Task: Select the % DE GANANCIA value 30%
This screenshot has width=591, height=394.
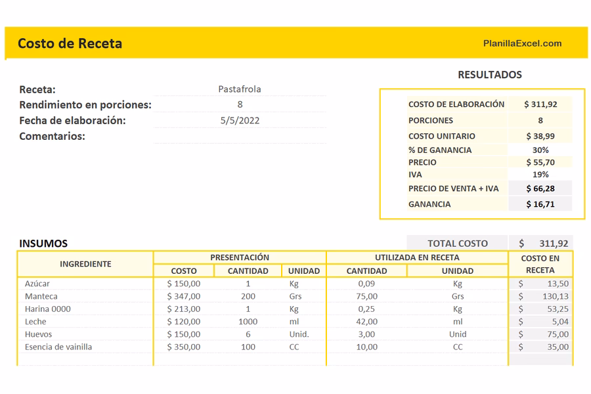Action: [x=540, y=150]
